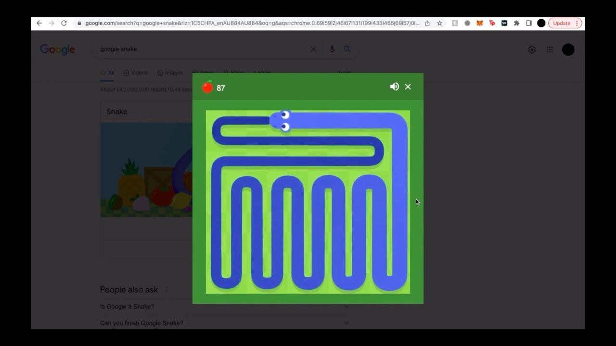Image resolution: width=616 pixels, height=346 pixels.
Task: Go to Google homepage via logo
Action: tap(58, 49)
